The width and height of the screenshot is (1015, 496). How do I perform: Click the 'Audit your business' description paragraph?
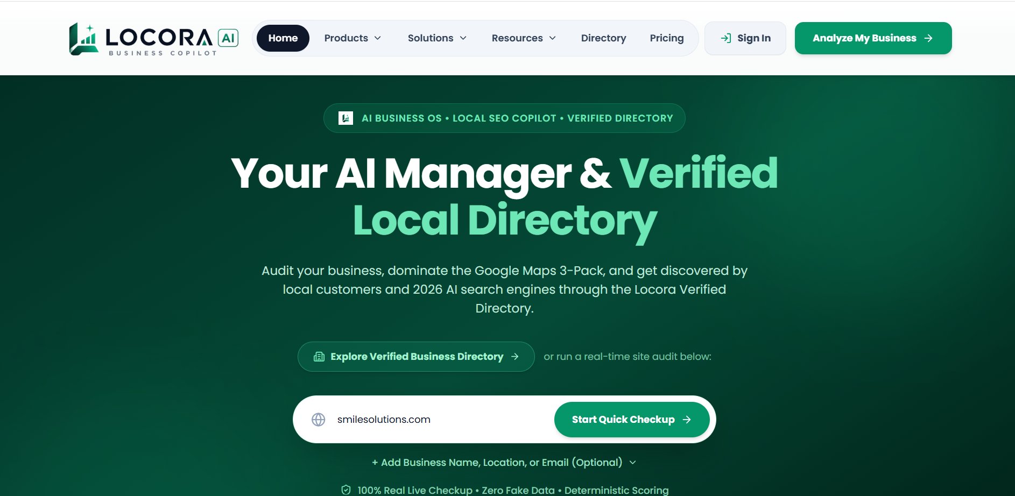click(504, 289)
